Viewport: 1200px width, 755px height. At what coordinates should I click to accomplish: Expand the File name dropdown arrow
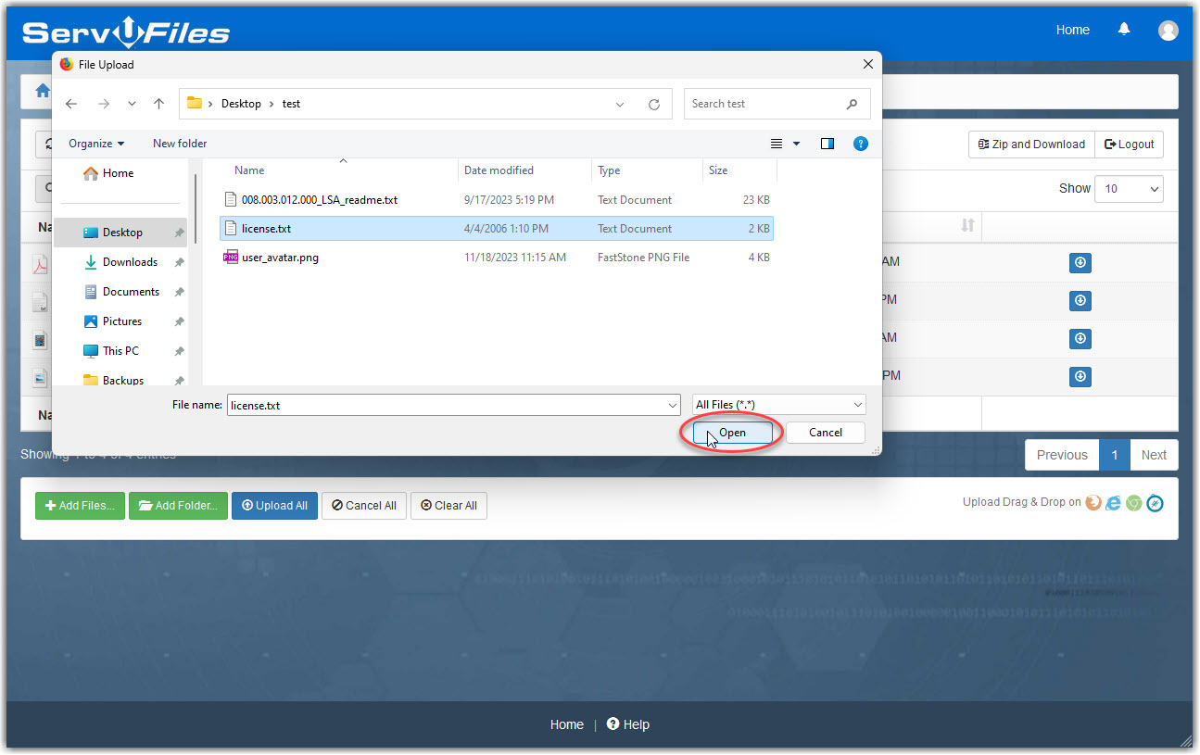673,406
